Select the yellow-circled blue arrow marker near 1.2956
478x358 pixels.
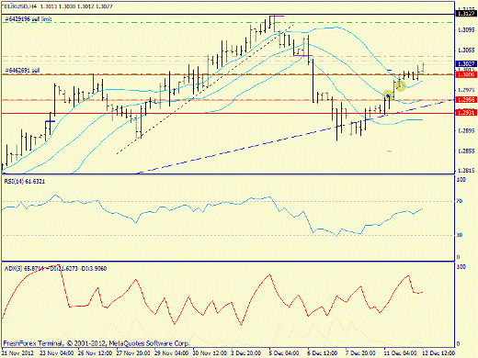[x=388, y=95]
